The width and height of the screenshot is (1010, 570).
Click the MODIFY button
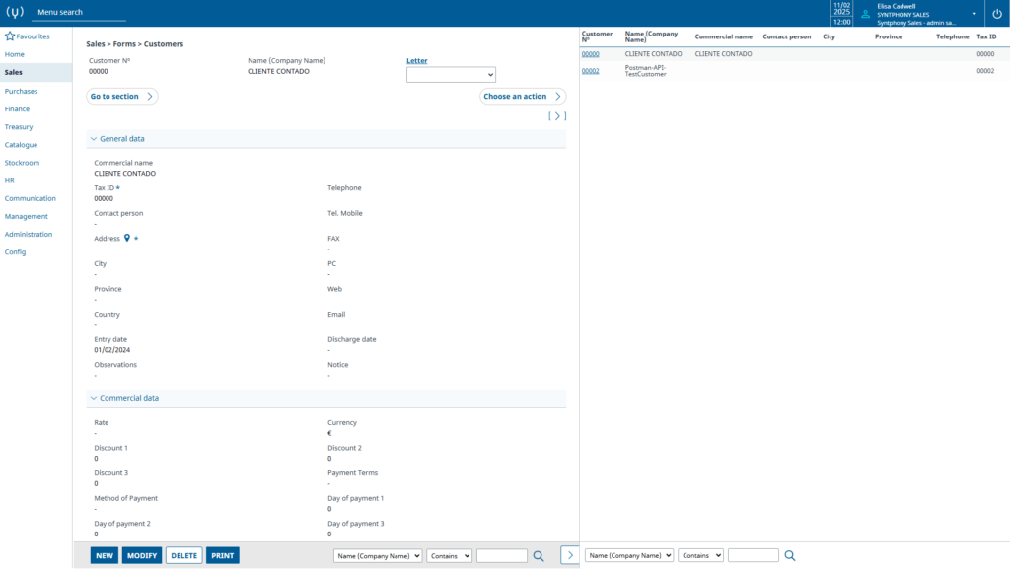(x=142, y=556)
